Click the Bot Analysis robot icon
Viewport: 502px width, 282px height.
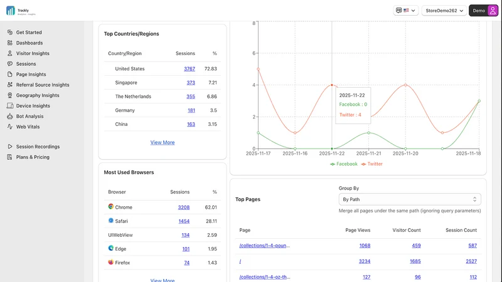(10, 117)
